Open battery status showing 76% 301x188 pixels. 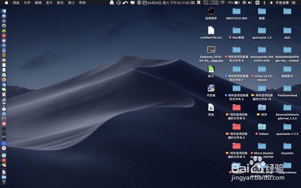coord(234,3)
